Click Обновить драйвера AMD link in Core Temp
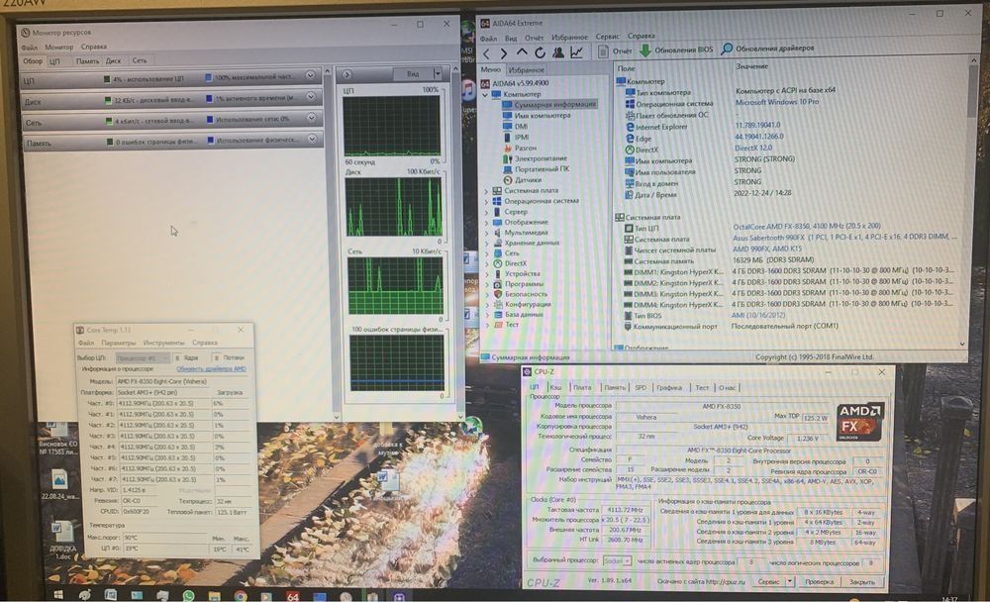990x602 pixels. 211,369
